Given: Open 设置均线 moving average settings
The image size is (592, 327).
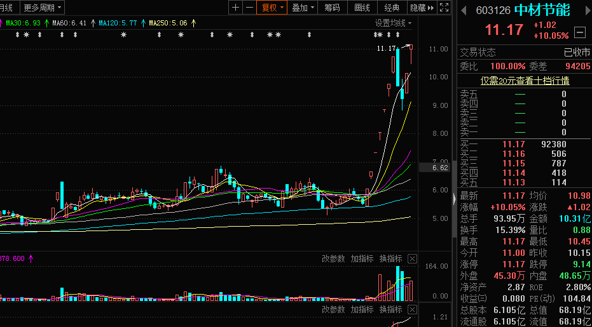Looking at the screenshot, I should (x=393, y=23).
